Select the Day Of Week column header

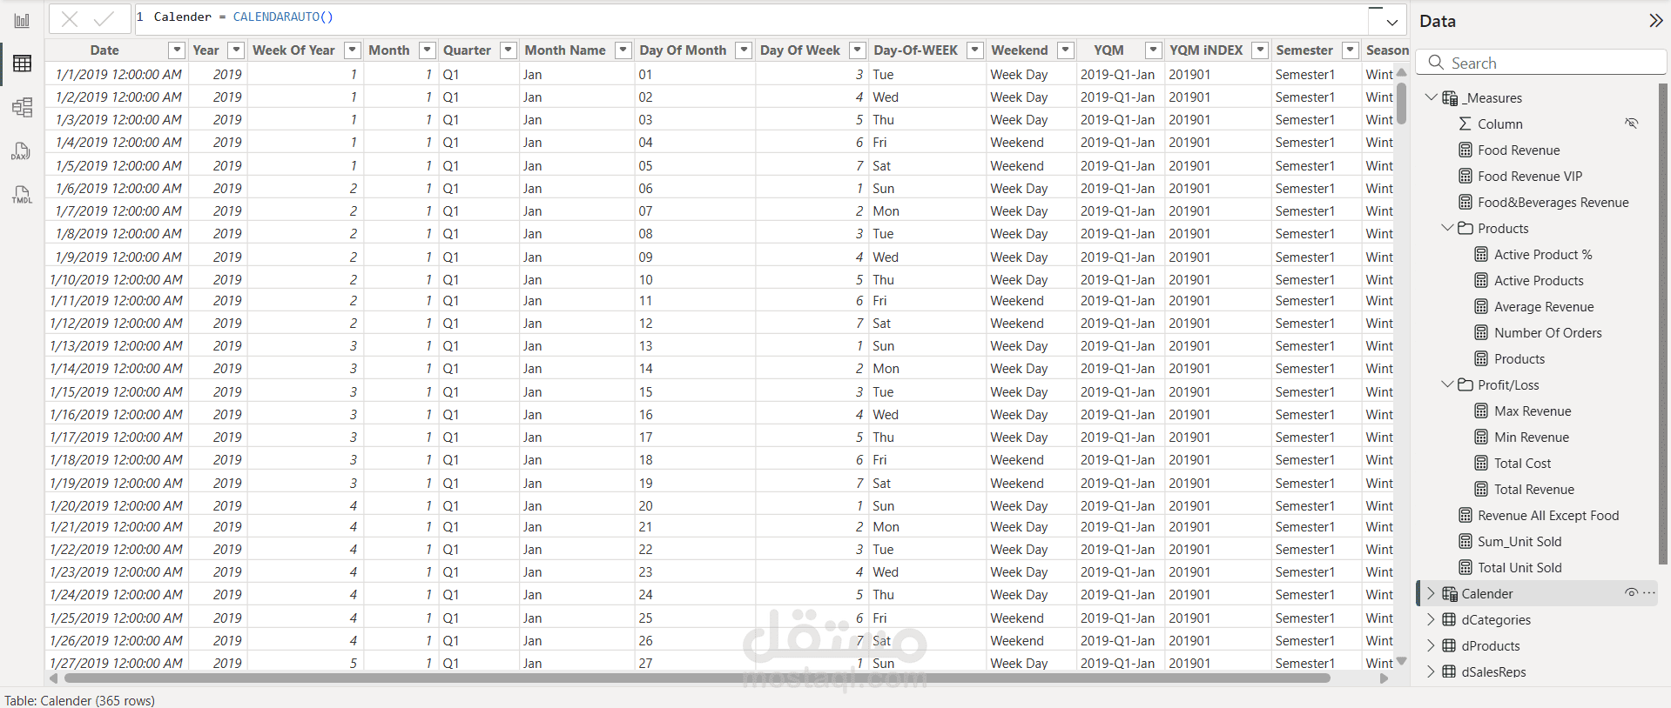(x=800, y=50)
